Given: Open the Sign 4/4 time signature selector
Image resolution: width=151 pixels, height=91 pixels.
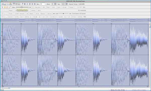Looking at the screenshot, I should coord(64,4).
